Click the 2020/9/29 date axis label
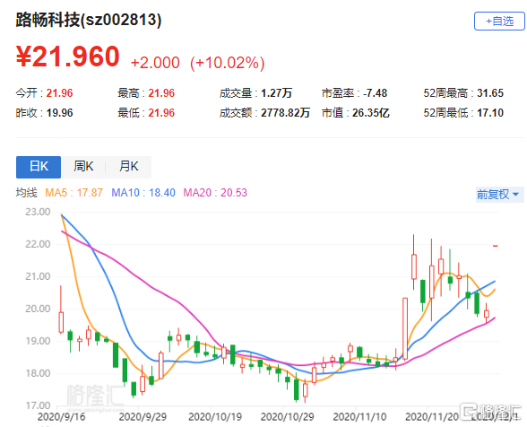This screenshot has height=427, width=527. (143, 417)
